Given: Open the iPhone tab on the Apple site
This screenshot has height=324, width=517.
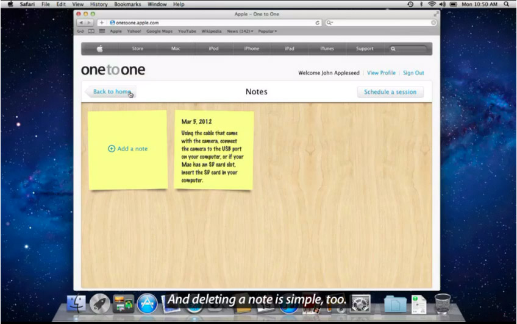Looking at the screenshot, I should [252, 49].
